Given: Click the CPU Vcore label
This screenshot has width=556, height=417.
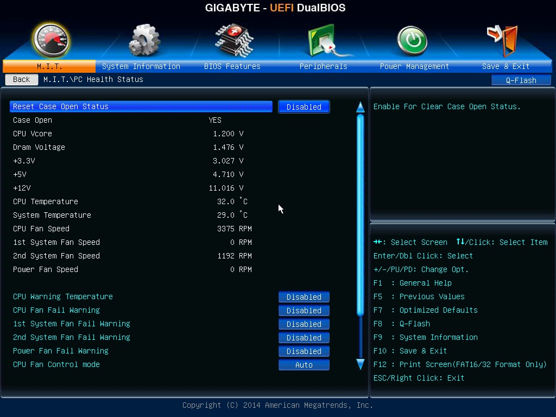Looking at the screenshot, I should (x=33, y=134).
